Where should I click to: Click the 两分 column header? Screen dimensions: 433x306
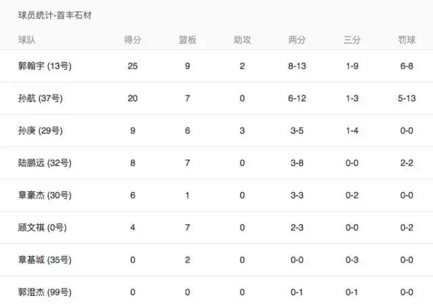pos(297,40)
